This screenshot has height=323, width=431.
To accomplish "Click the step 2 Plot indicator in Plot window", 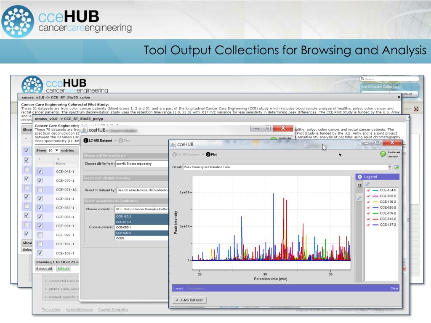I will click(211, 155).
